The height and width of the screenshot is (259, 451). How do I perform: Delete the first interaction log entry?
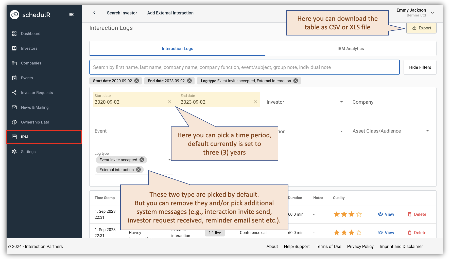tap(417, 214)
